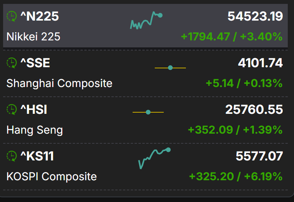Open the Shanghai Composite sparkline chart
Screen dimensions: 294x202
tap(170, 68)
